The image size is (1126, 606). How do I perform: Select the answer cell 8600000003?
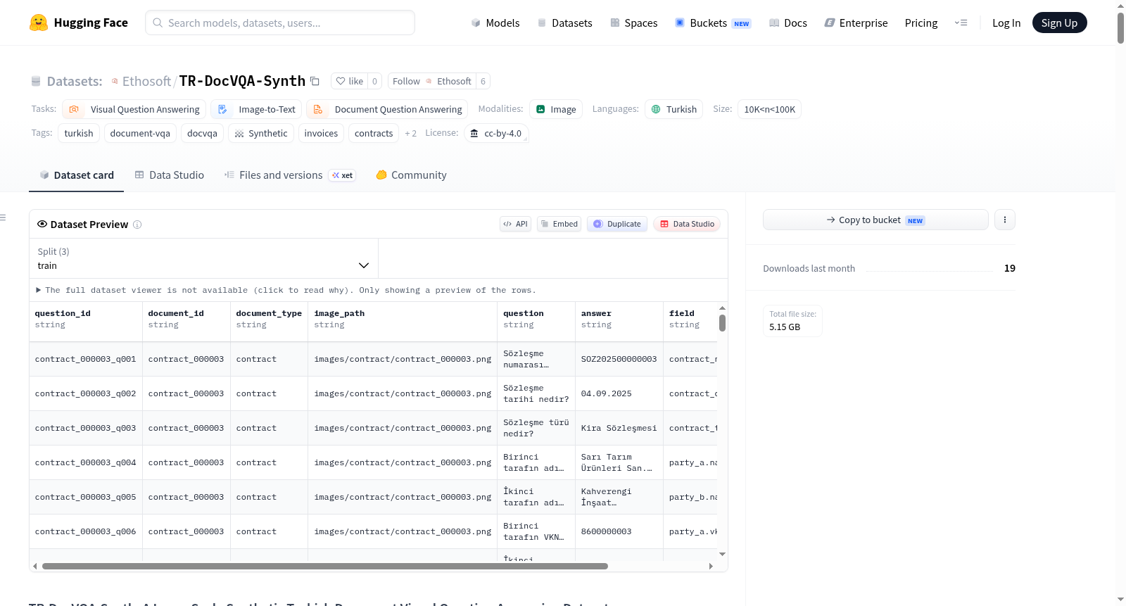619,531
